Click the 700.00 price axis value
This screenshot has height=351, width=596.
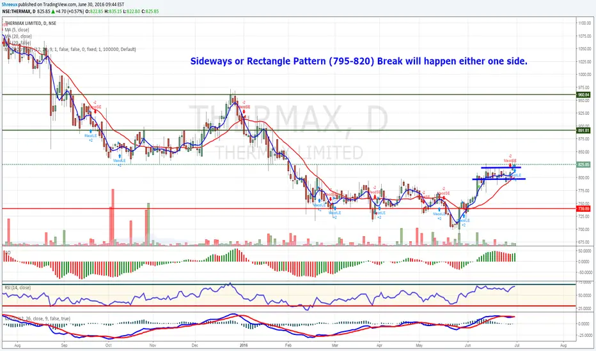click(584, 229)
